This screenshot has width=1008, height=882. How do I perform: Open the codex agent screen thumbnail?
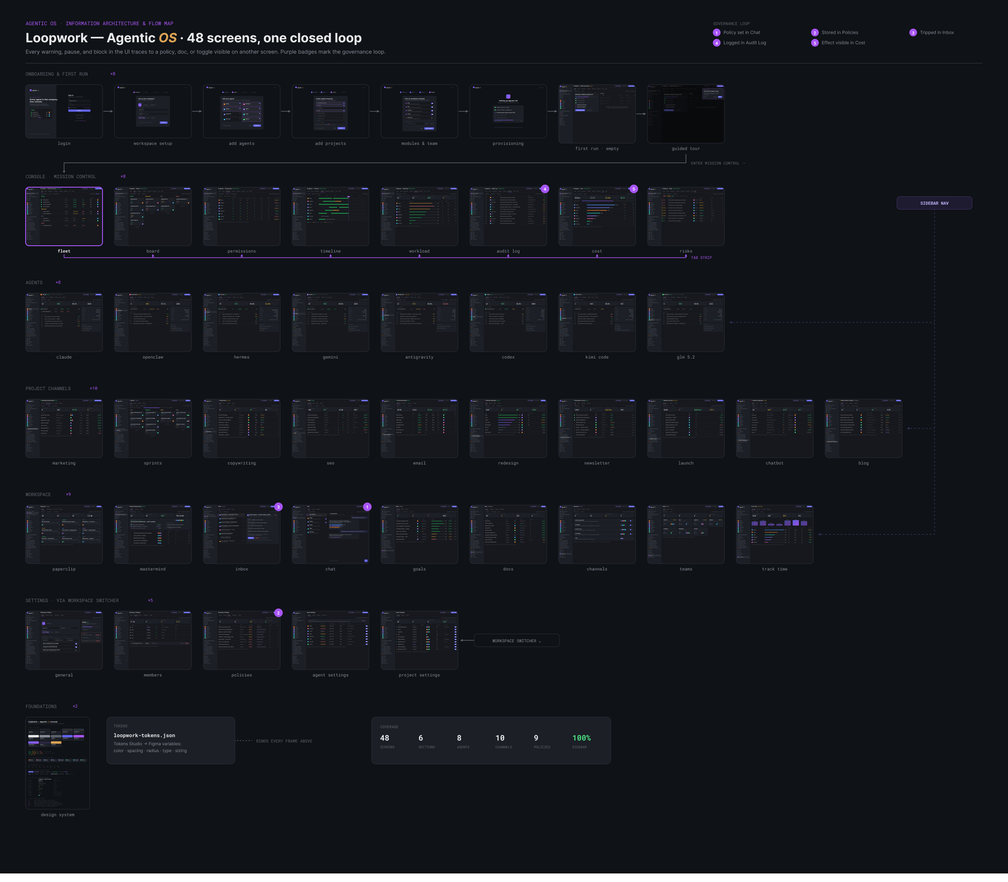pyautogui.click(x=508, y=322)
